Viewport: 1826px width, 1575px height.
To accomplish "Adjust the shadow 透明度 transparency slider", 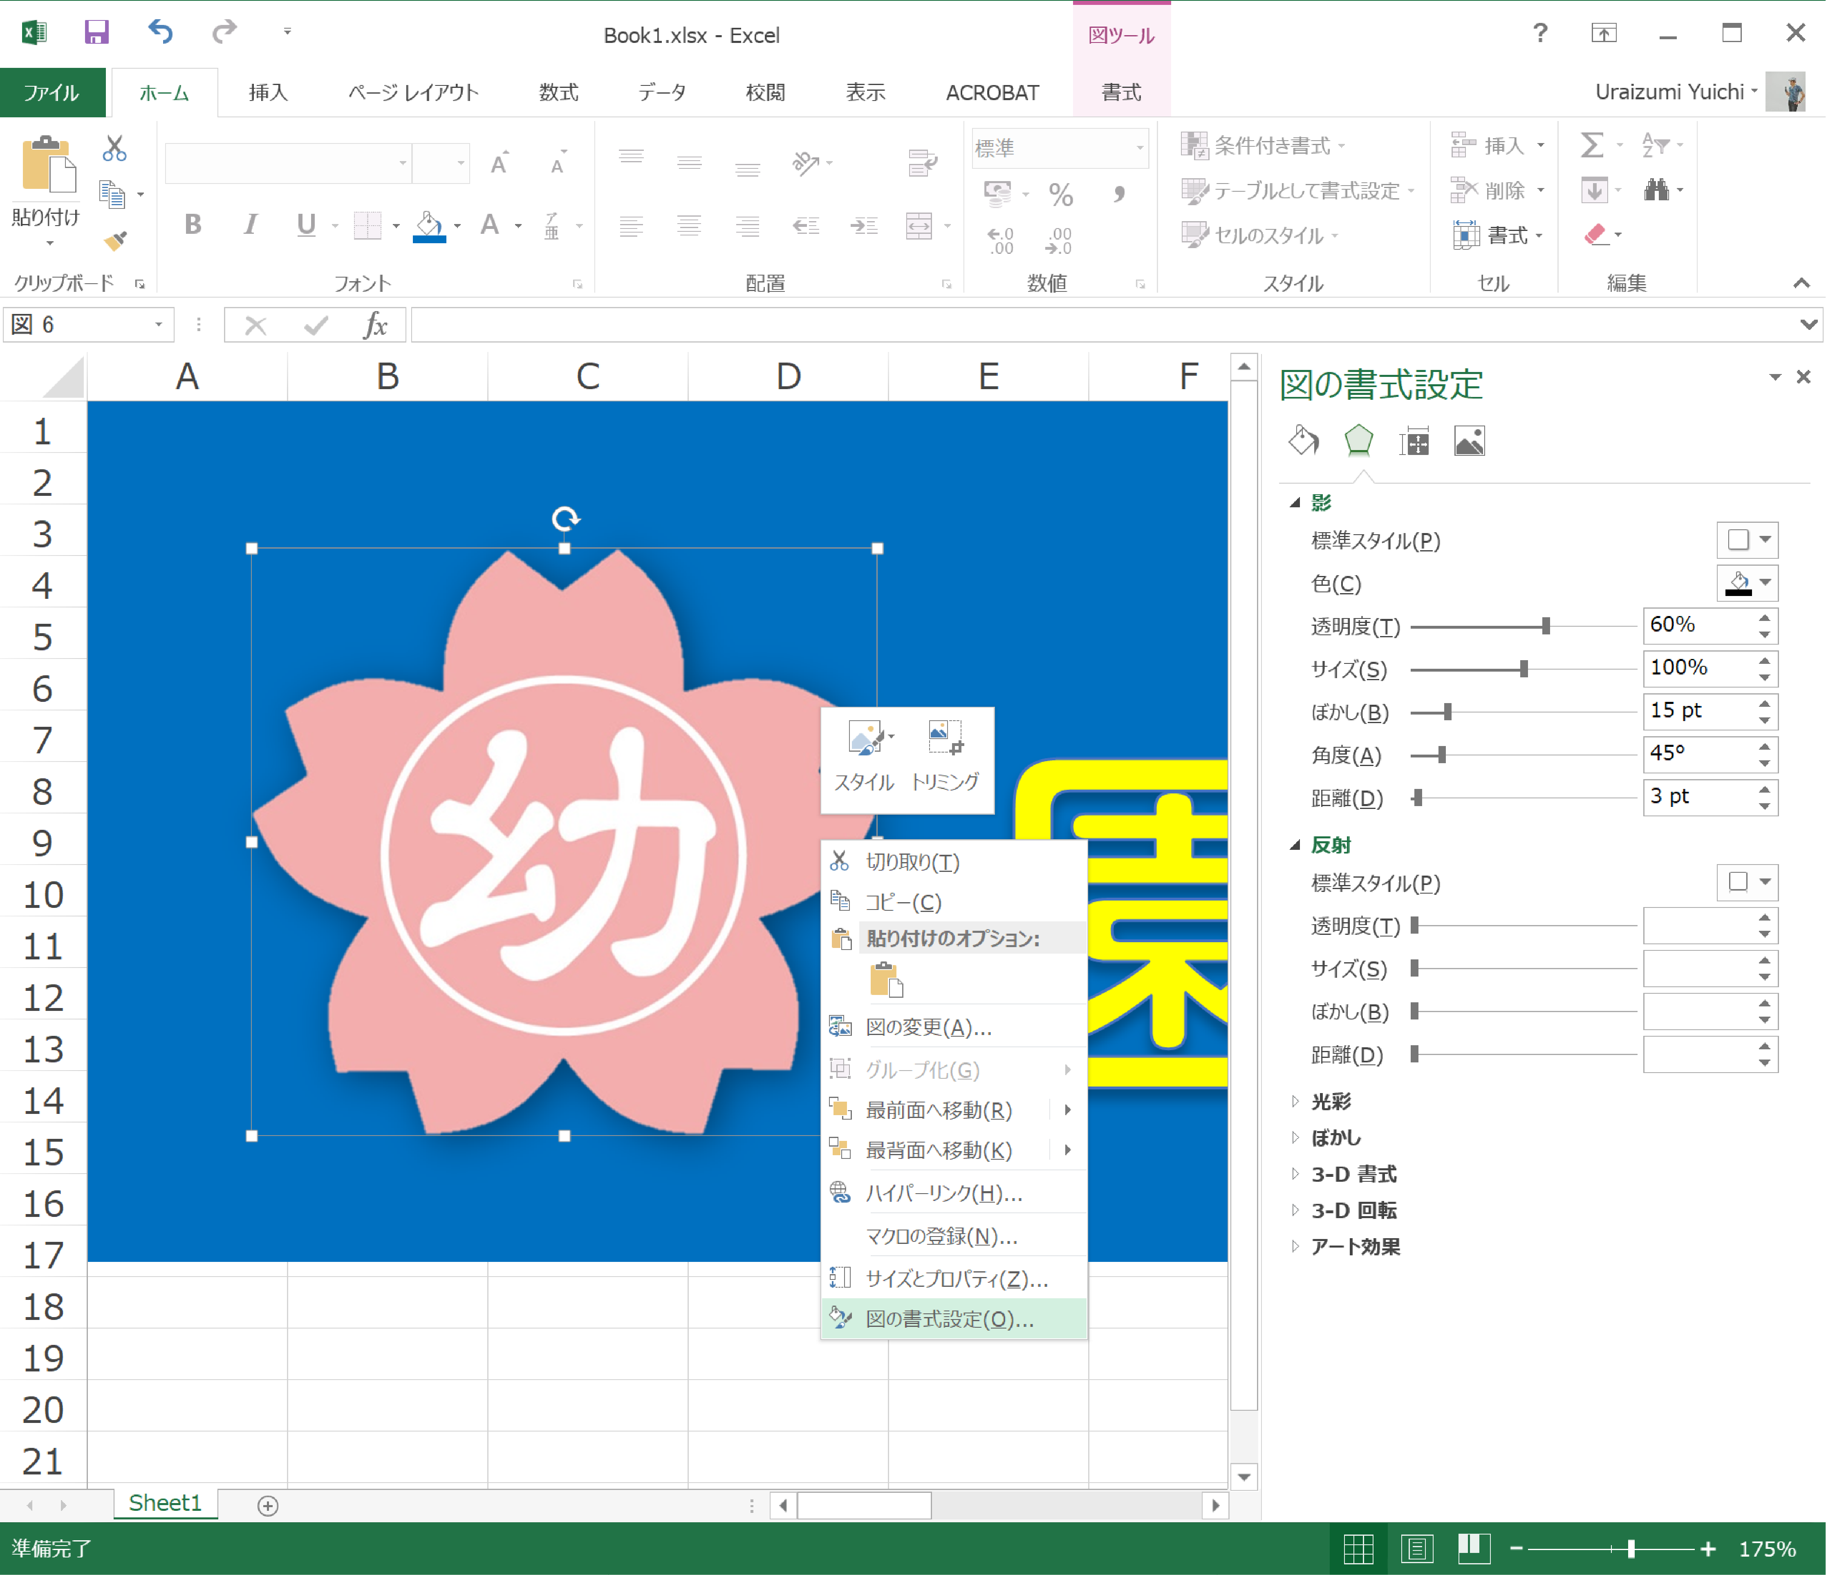I will (1545, 626).
